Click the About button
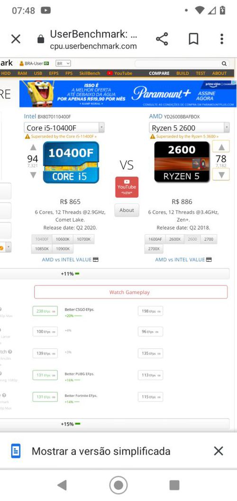The height and width of the screenshot is (501, 237). click(x=127, y=210)
